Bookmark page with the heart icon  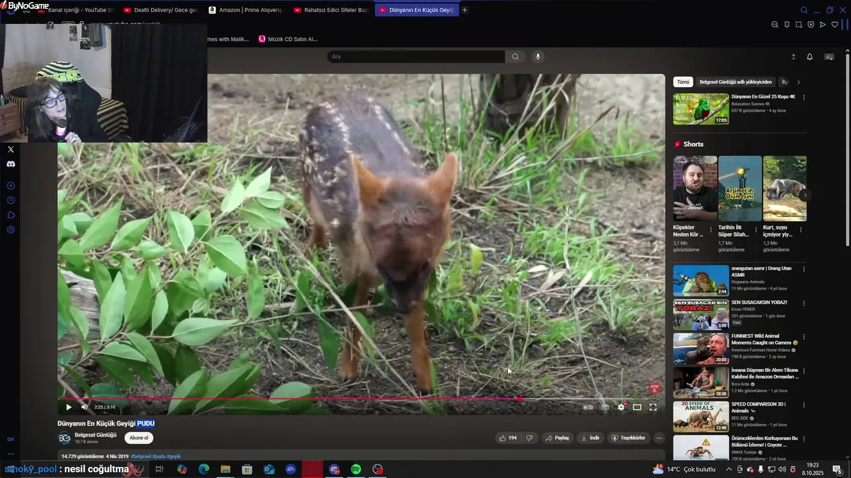tap(835, 25)
